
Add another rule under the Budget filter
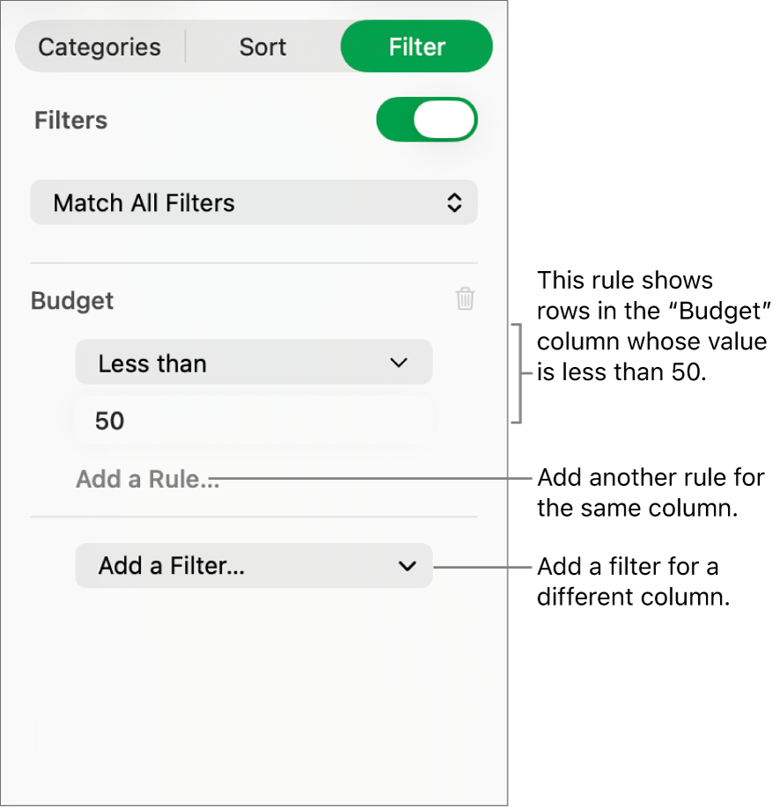click(x=147, y=479)
